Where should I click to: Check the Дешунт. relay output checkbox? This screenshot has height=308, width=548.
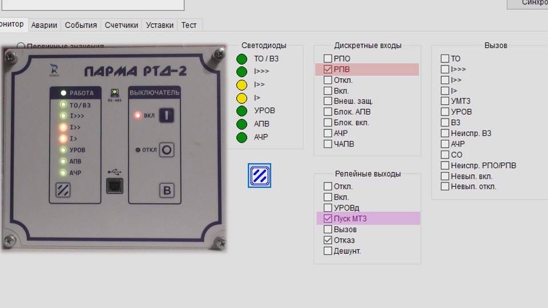tap(328, 251)
